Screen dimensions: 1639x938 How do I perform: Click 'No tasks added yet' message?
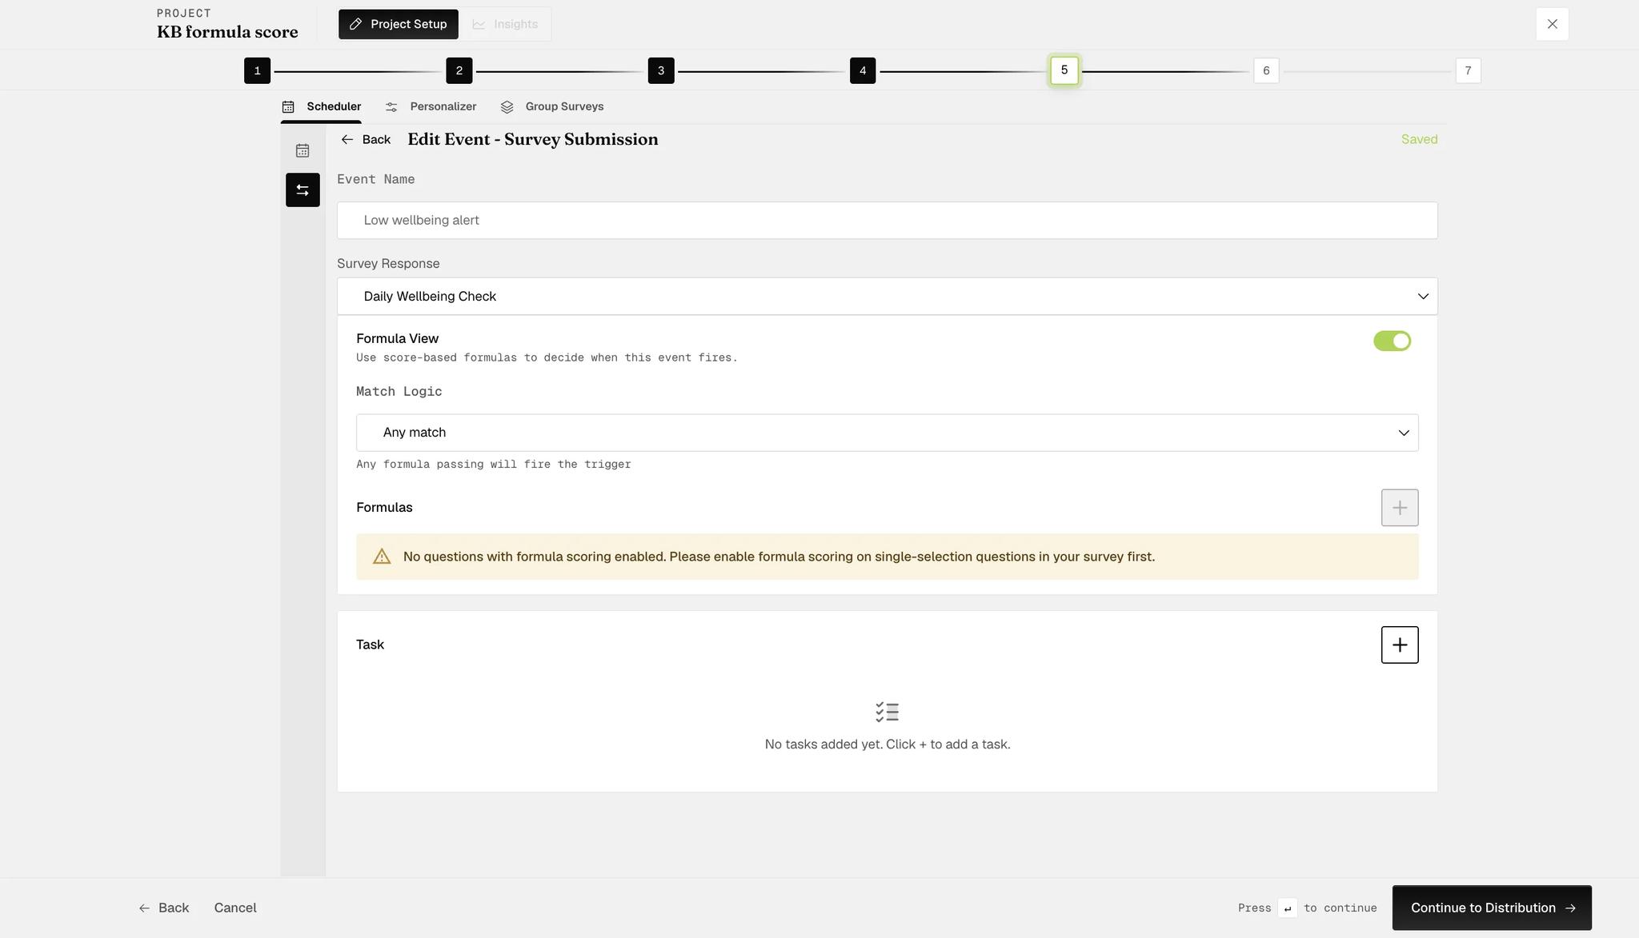click(887, 744)
